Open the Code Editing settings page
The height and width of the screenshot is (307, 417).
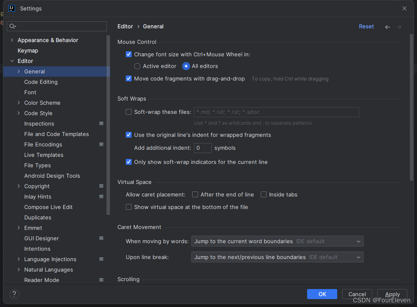[x=41, y=82]
